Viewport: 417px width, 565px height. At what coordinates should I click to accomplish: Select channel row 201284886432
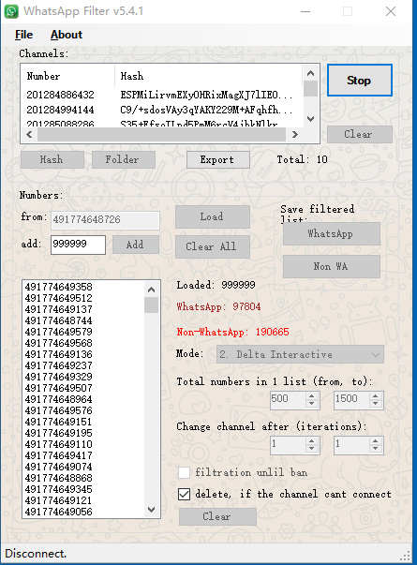pos(60,95)
